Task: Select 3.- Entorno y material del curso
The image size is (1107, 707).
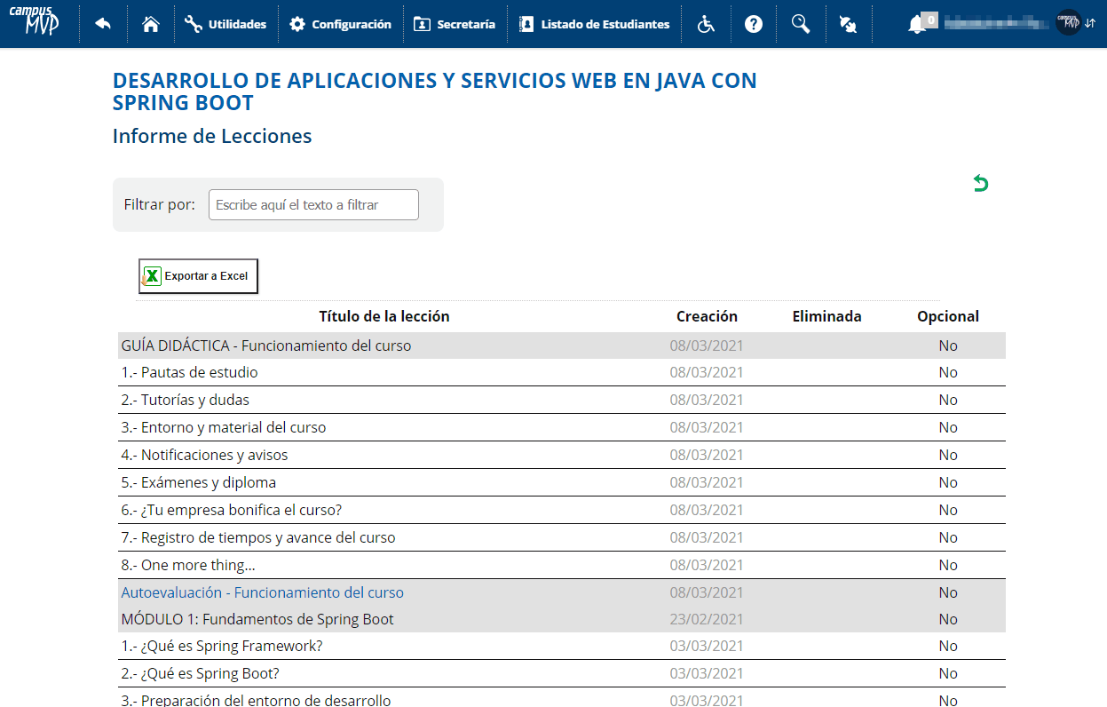Action: click(x=562, y=427)
